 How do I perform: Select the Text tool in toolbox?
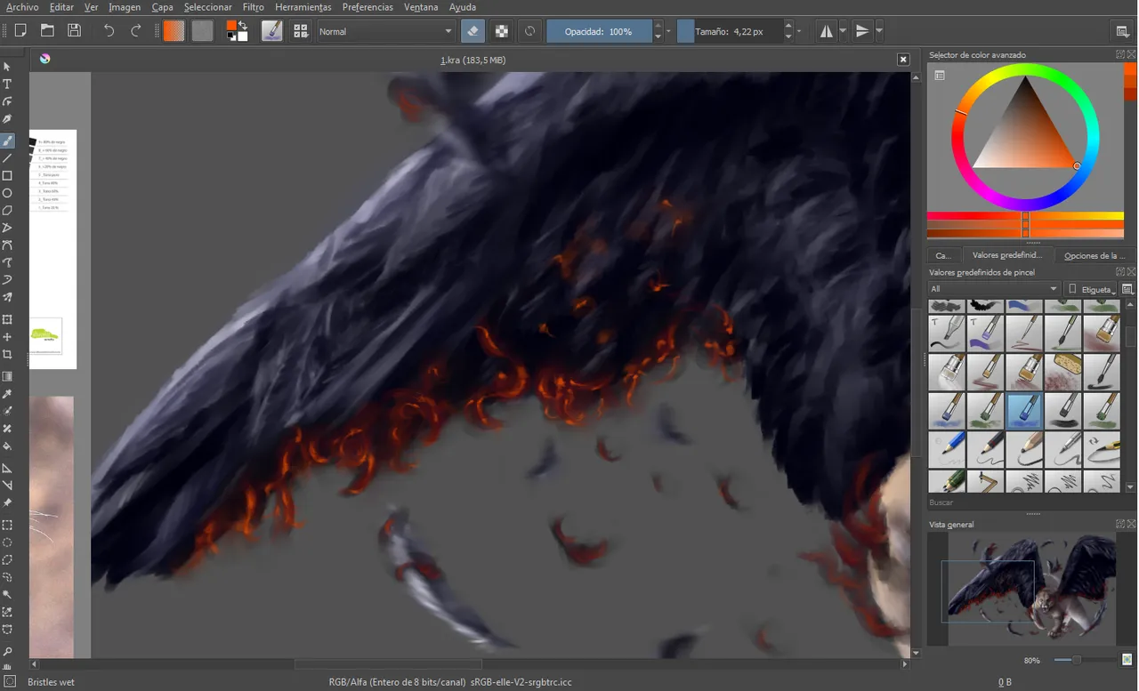(7, 84)
